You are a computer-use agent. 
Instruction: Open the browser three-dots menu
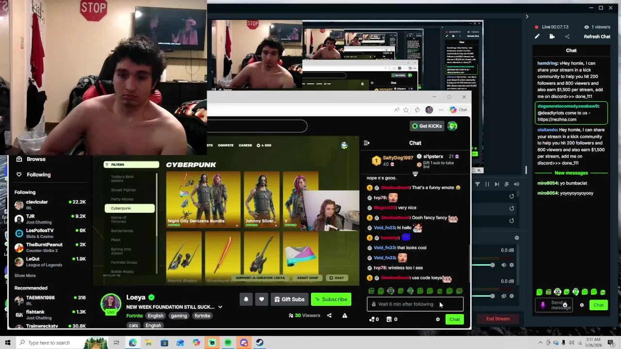coord(441,110)
